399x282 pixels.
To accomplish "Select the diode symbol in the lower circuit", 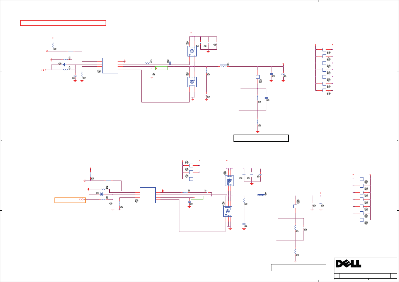I will (101, 194).
